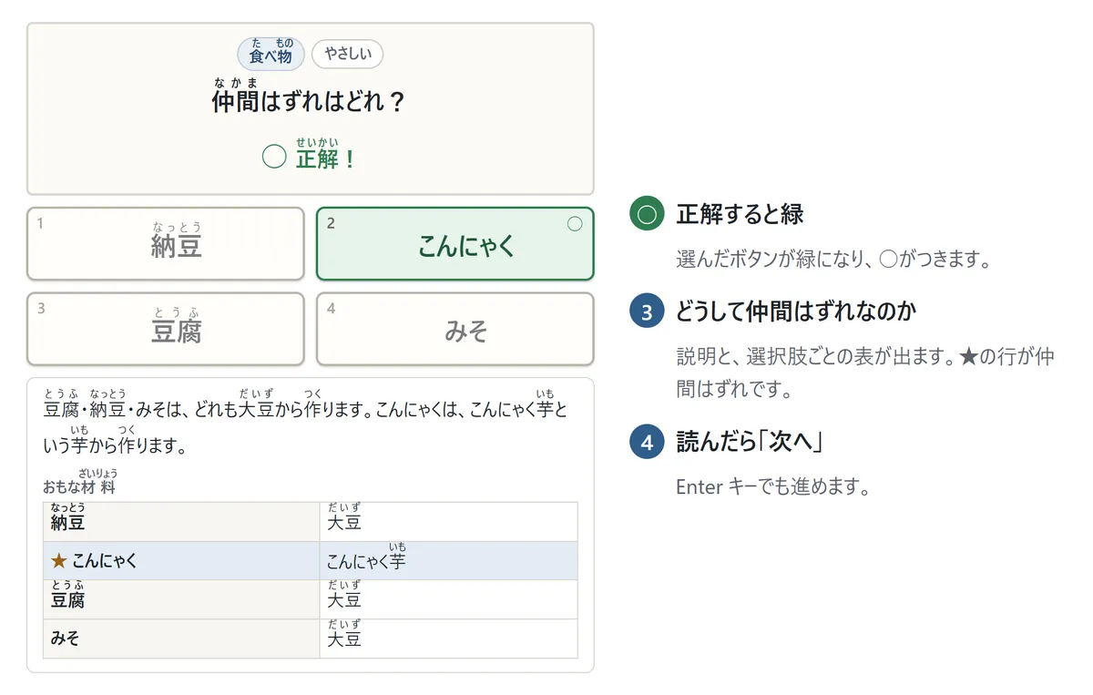
Task: Click the 仲間はずれはどれ？ question text
Action: [x=308, y=97]
